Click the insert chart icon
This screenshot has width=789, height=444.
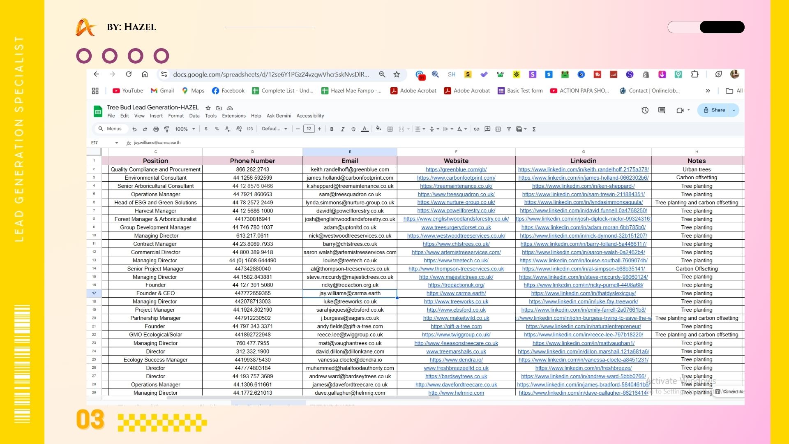(x=498, y=129)
